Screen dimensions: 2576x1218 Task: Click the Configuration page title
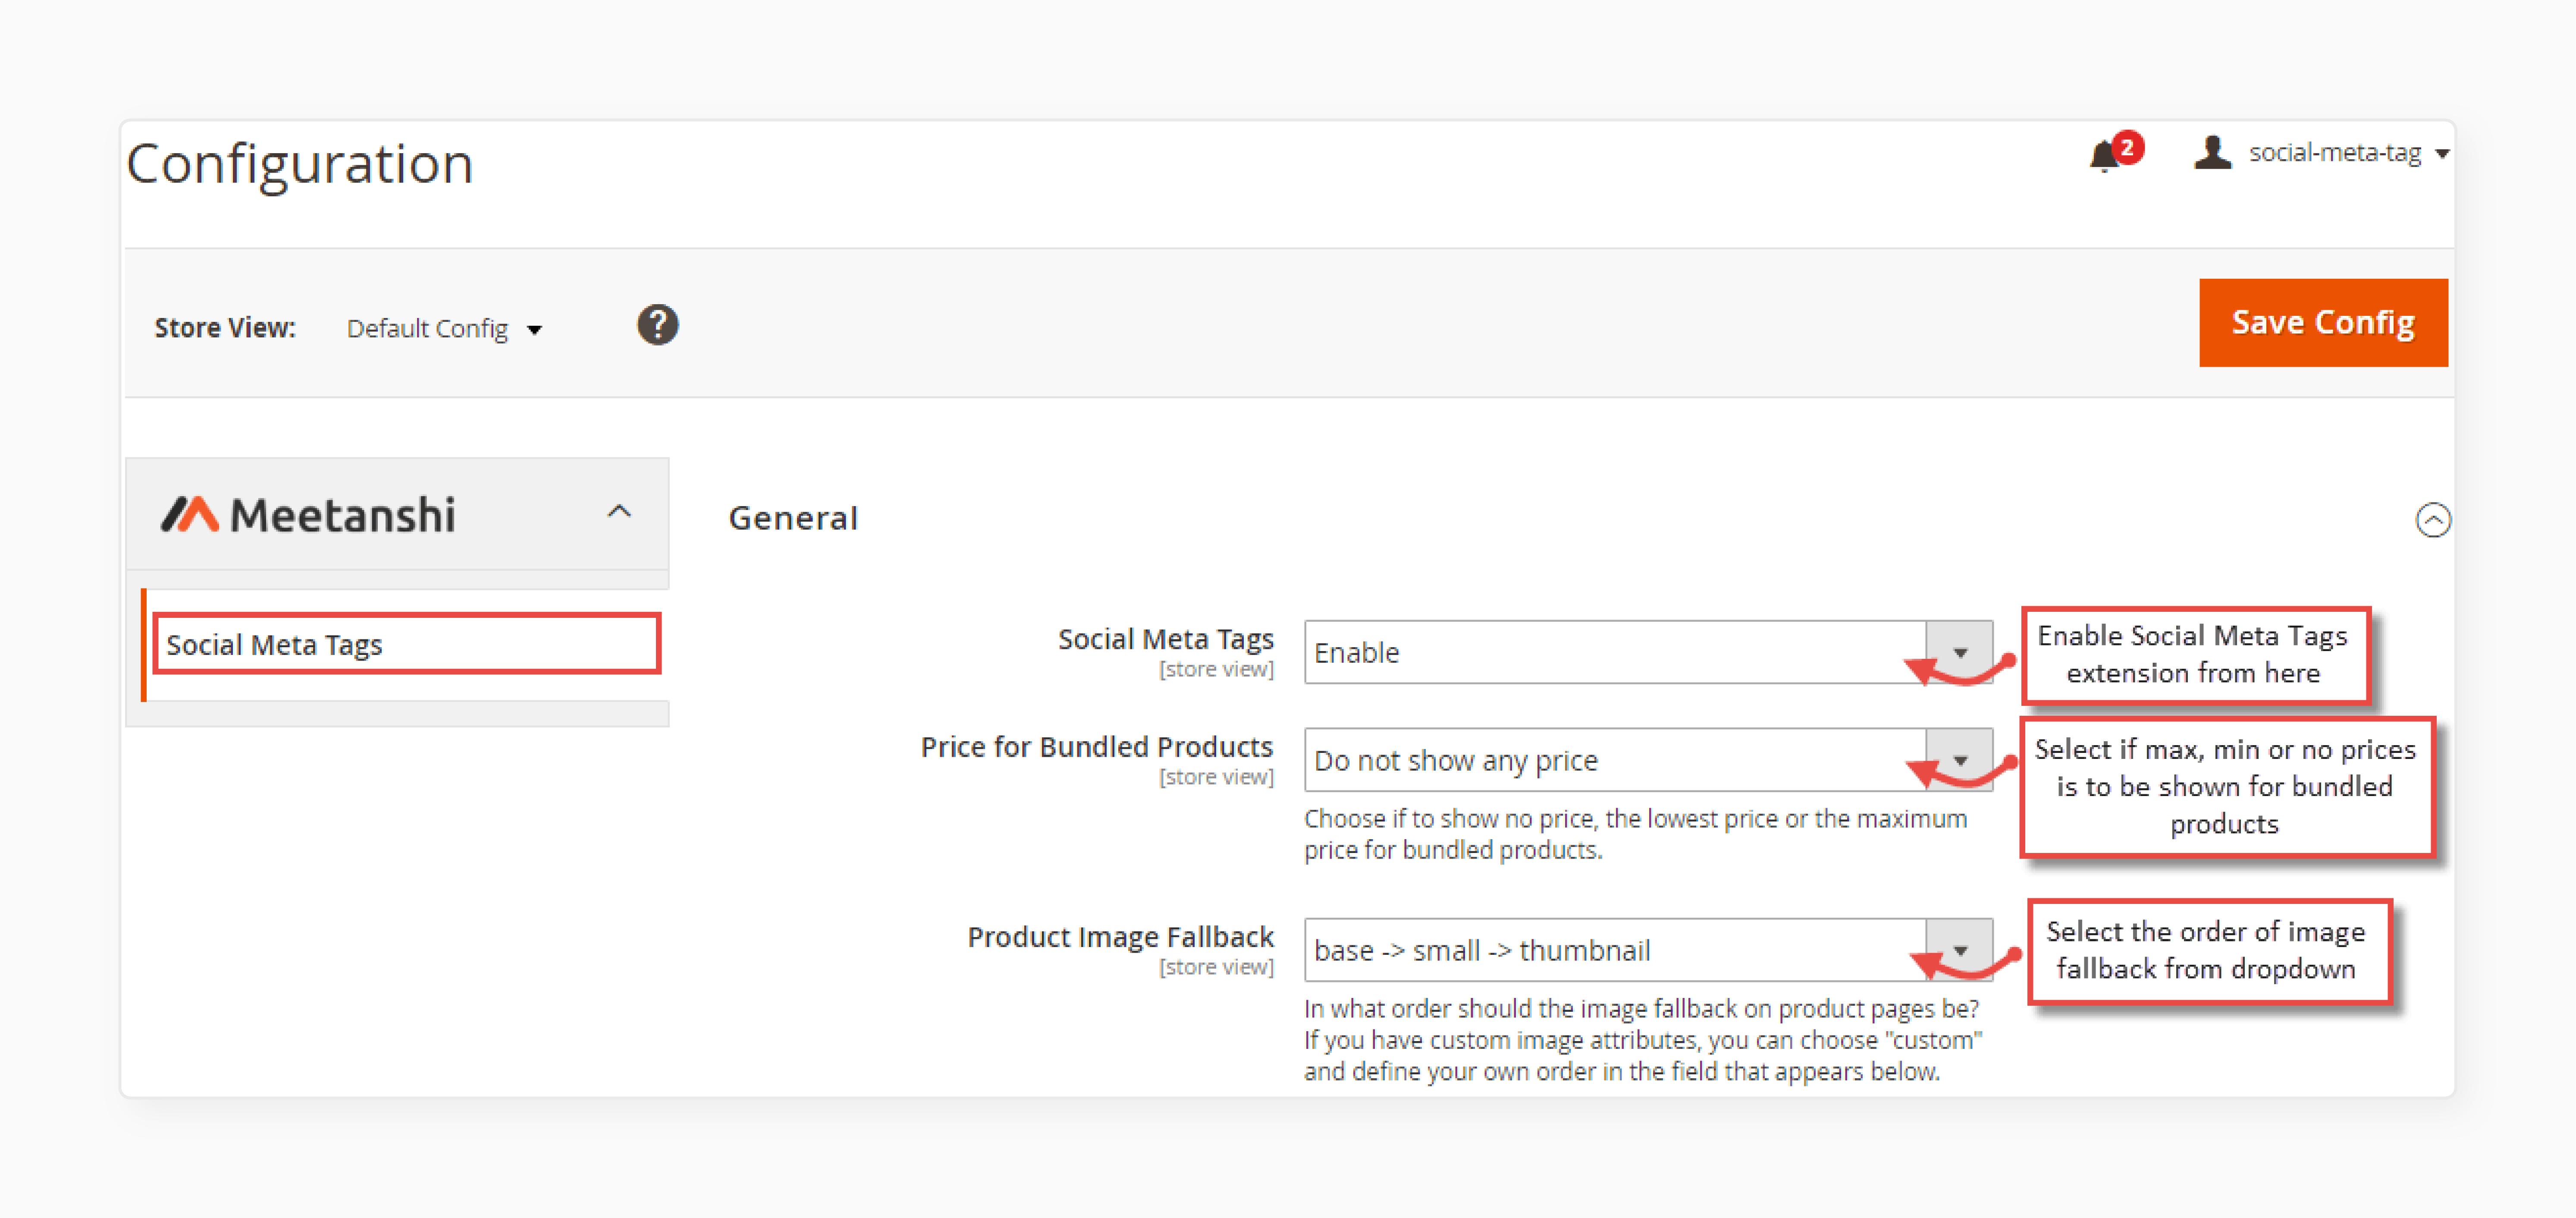click(x=300, y=164)
